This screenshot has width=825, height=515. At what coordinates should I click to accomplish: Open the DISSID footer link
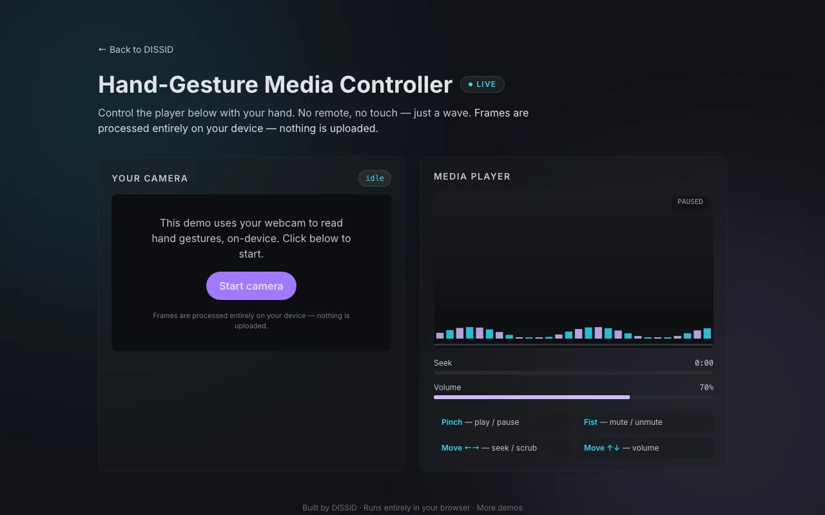point(344,508)
